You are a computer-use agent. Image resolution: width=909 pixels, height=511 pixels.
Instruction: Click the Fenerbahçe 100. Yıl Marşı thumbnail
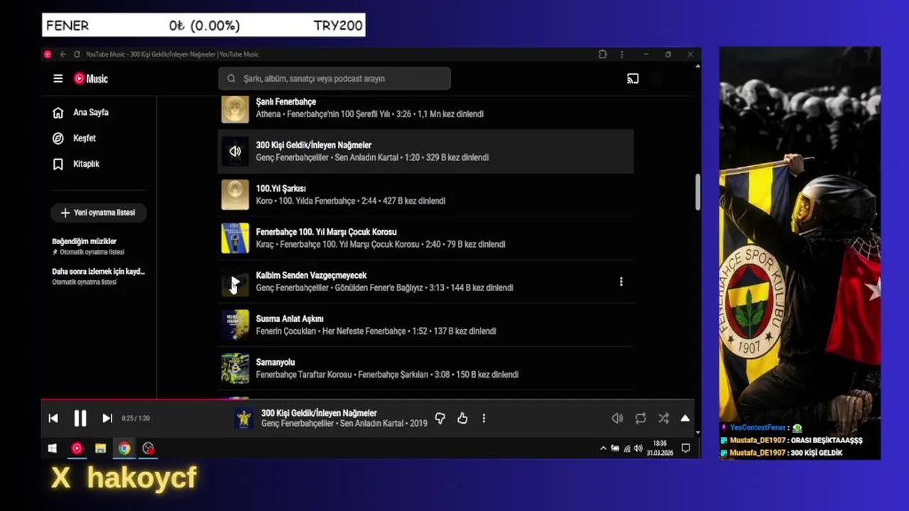pyautogui.click(x=235, y=238)
